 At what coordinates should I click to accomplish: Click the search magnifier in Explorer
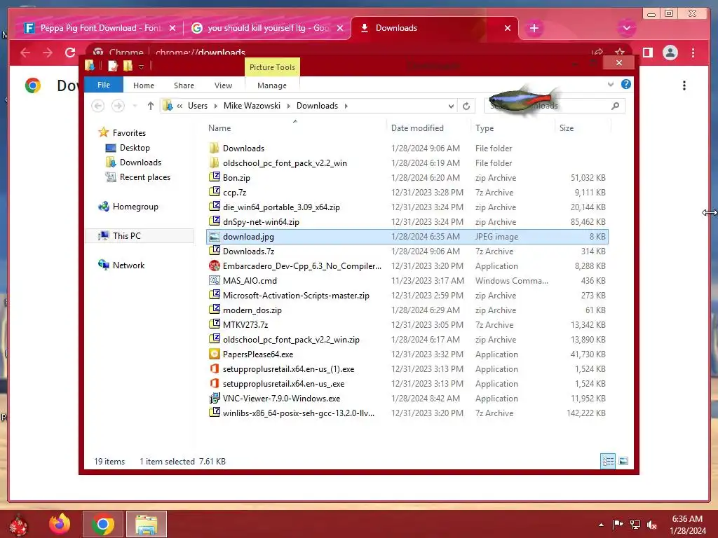(616, 106)
